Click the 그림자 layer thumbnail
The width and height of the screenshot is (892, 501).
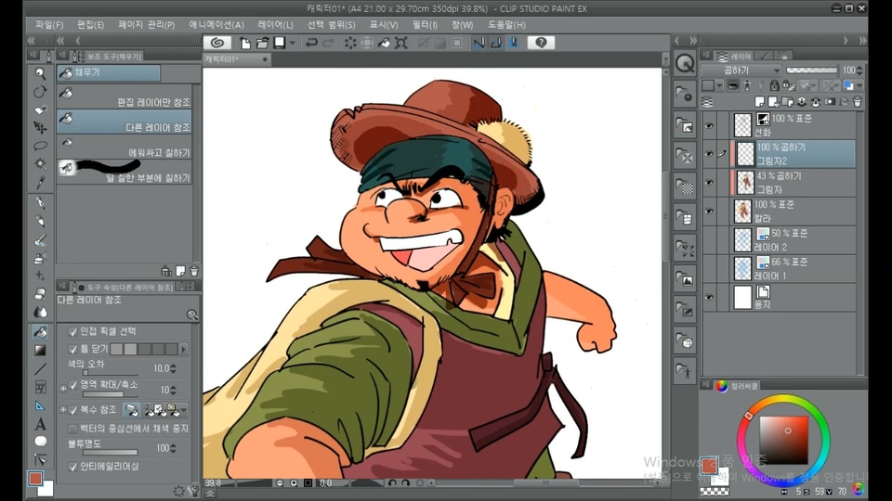pyautogui.click(x=744, y=183)
